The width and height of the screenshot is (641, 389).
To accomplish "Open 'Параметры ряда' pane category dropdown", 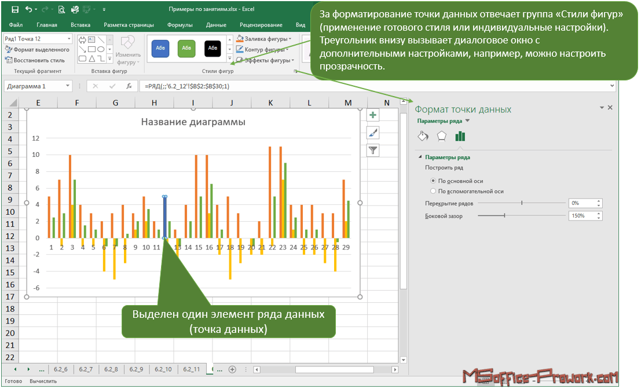I will click(468, 121).
